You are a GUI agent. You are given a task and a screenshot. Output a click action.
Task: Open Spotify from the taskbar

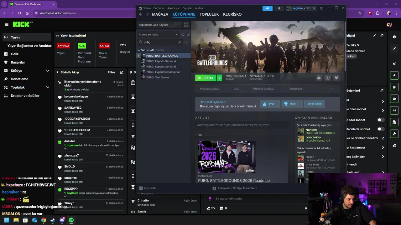click(71, 220)
